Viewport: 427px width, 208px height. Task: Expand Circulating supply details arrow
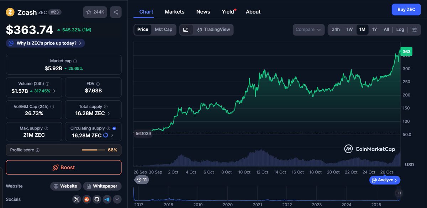(112, 135)
